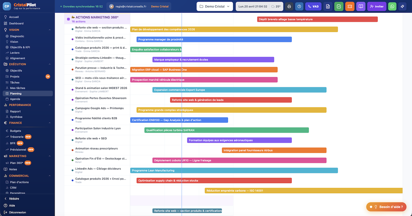This screenshot has height=216, width=412.
Task: Go to Agenda in the sidebar
Action: pos(15,99)
